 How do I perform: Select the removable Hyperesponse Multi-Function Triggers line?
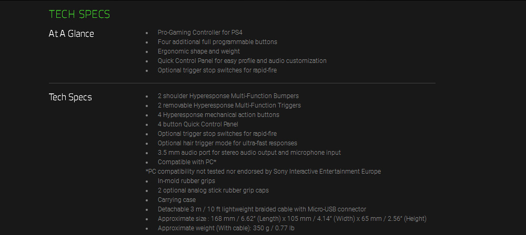(x=229, y=105)
